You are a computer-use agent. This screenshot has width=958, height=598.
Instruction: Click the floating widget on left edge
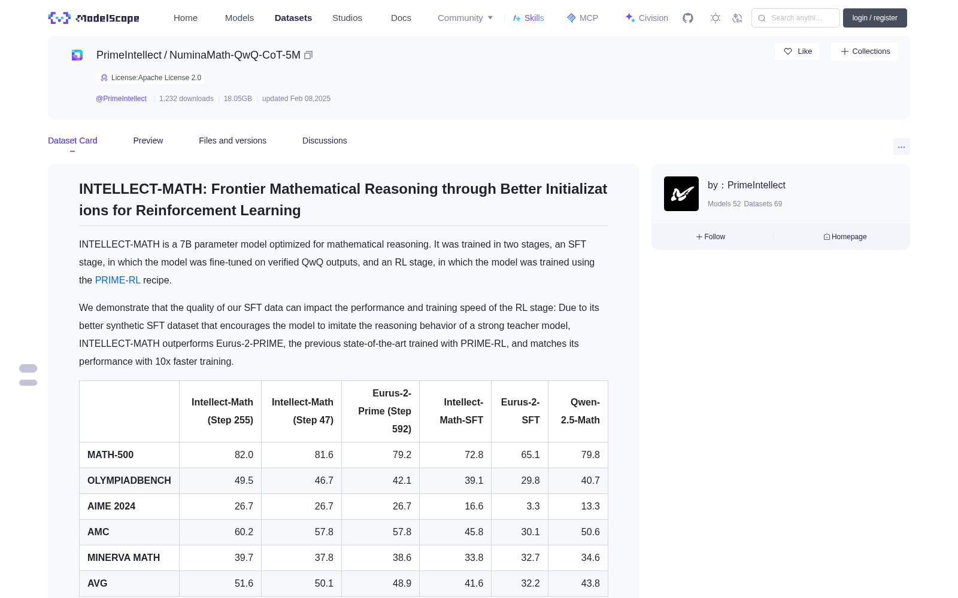(x=28, y=375)
